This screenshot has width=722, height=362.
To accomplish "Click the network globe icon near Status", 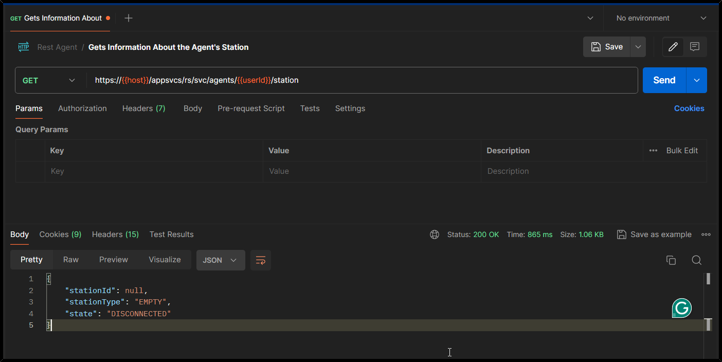I will tap(435, 234).
